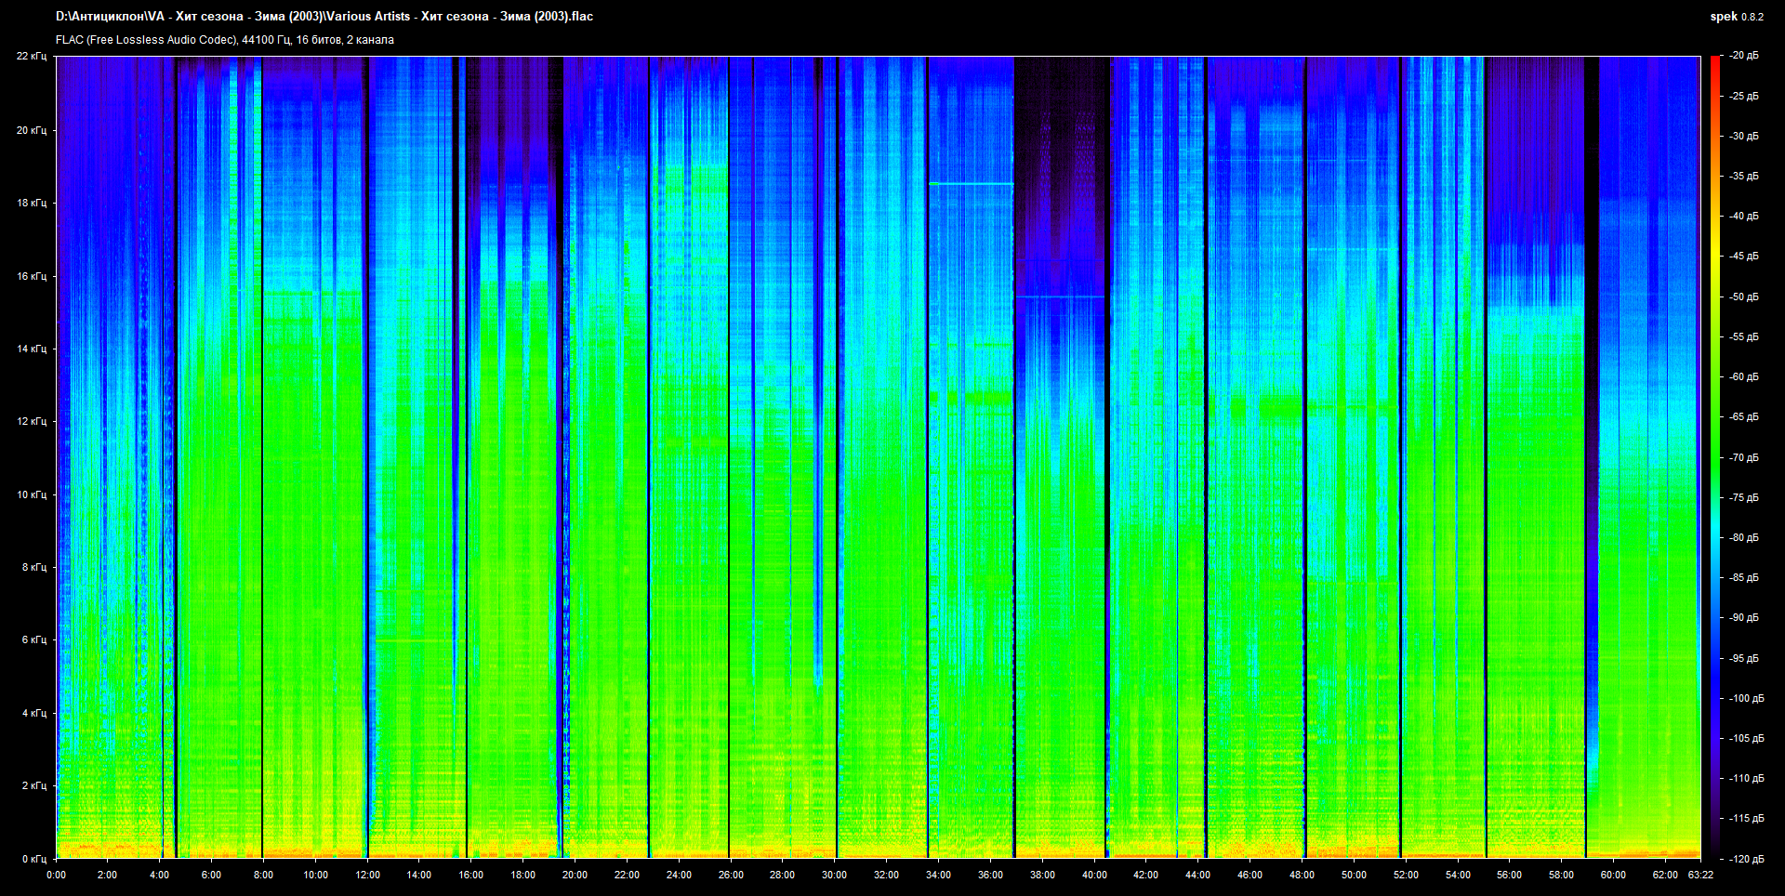Click the 63:22 end time label
Viewport: 1785px width, 896px height.
1700,875
